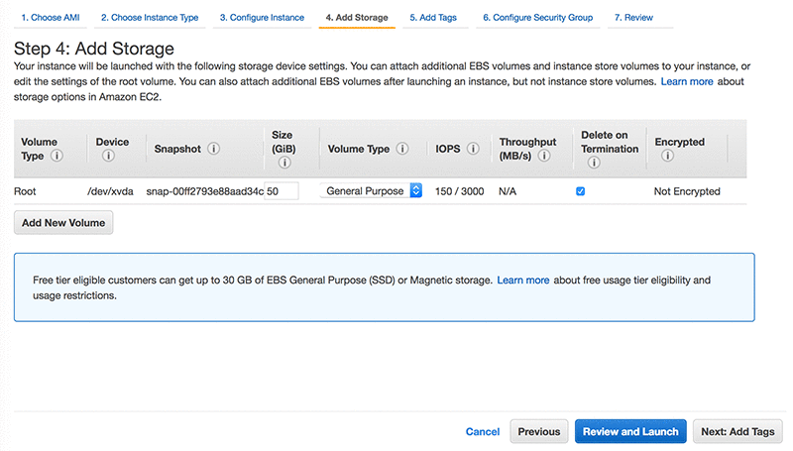
Task: Click info icon under Device header
Action: 109,156
